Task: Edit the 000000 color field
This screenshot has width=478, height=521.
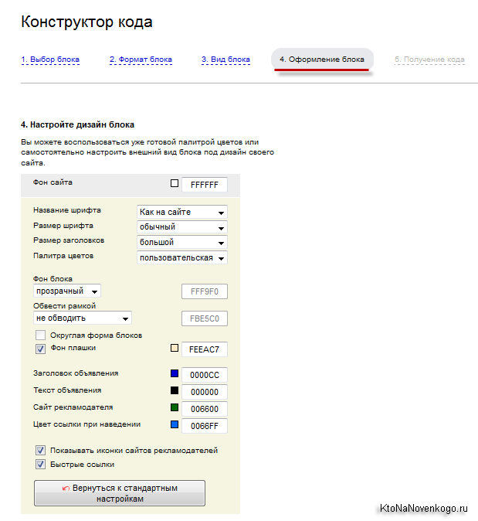Action: point(205,392)
